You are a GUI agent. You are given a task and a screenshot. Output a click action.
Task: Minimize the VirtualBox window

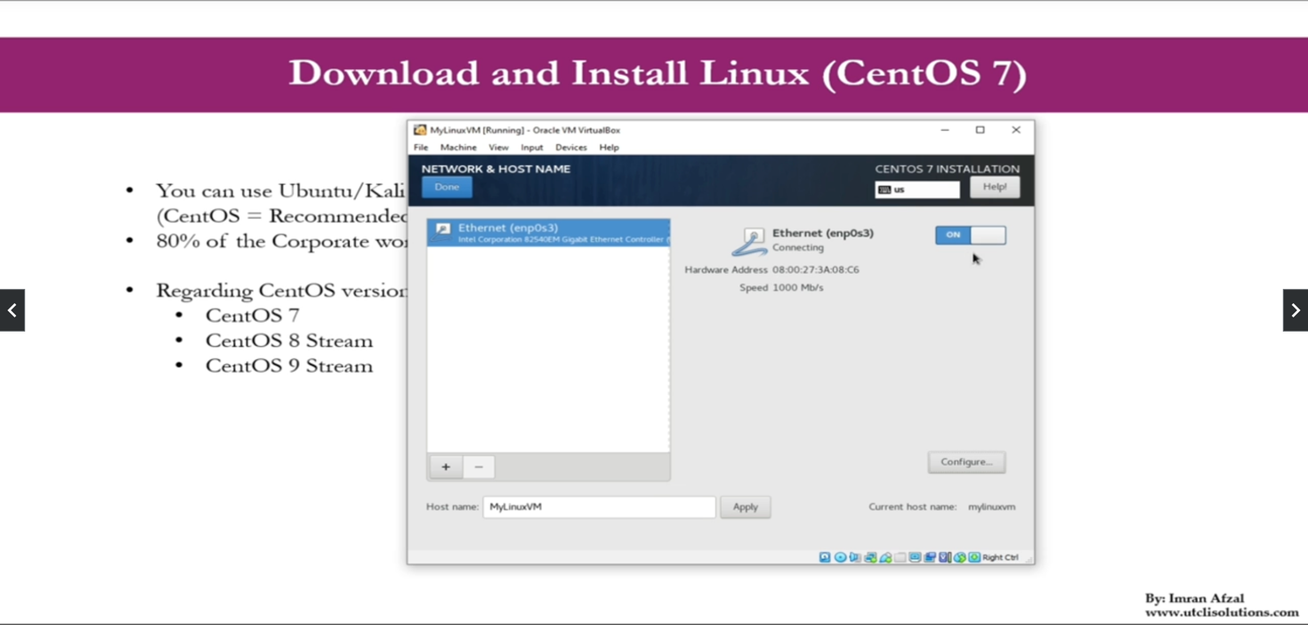point(945,130)
